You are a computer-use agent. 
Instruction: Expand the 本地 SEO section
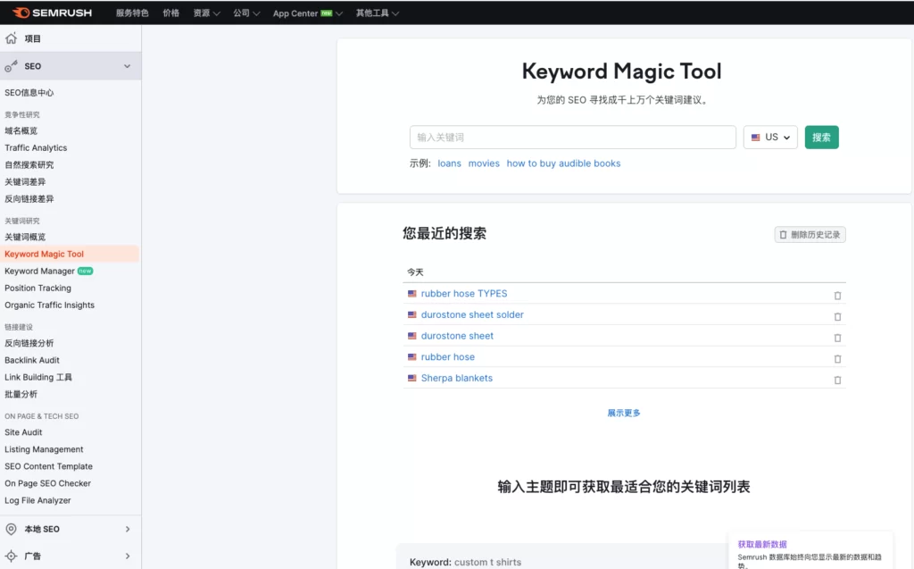[x=128, y=529]
